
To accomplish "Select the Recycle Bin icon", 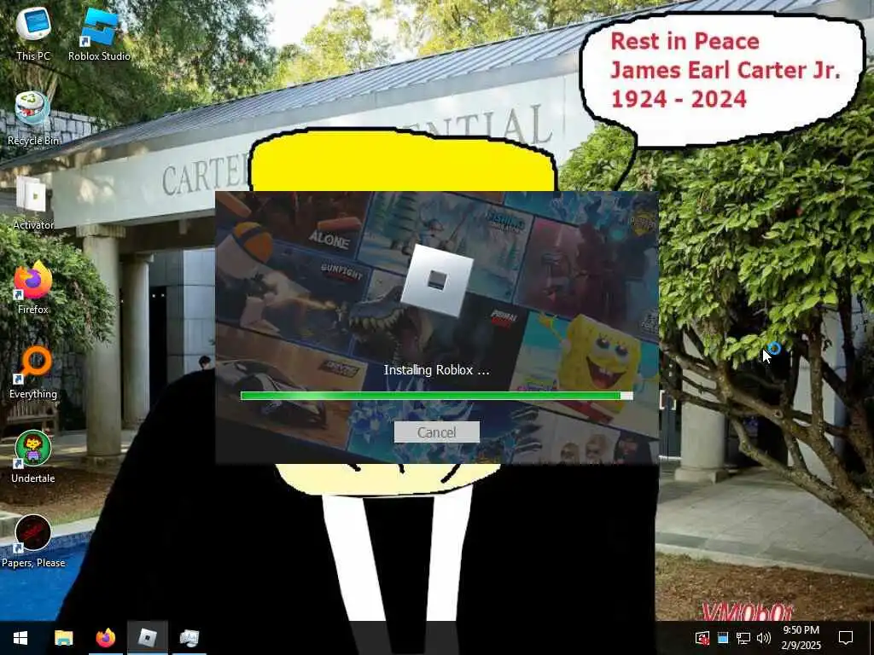I will coord(33,118).
